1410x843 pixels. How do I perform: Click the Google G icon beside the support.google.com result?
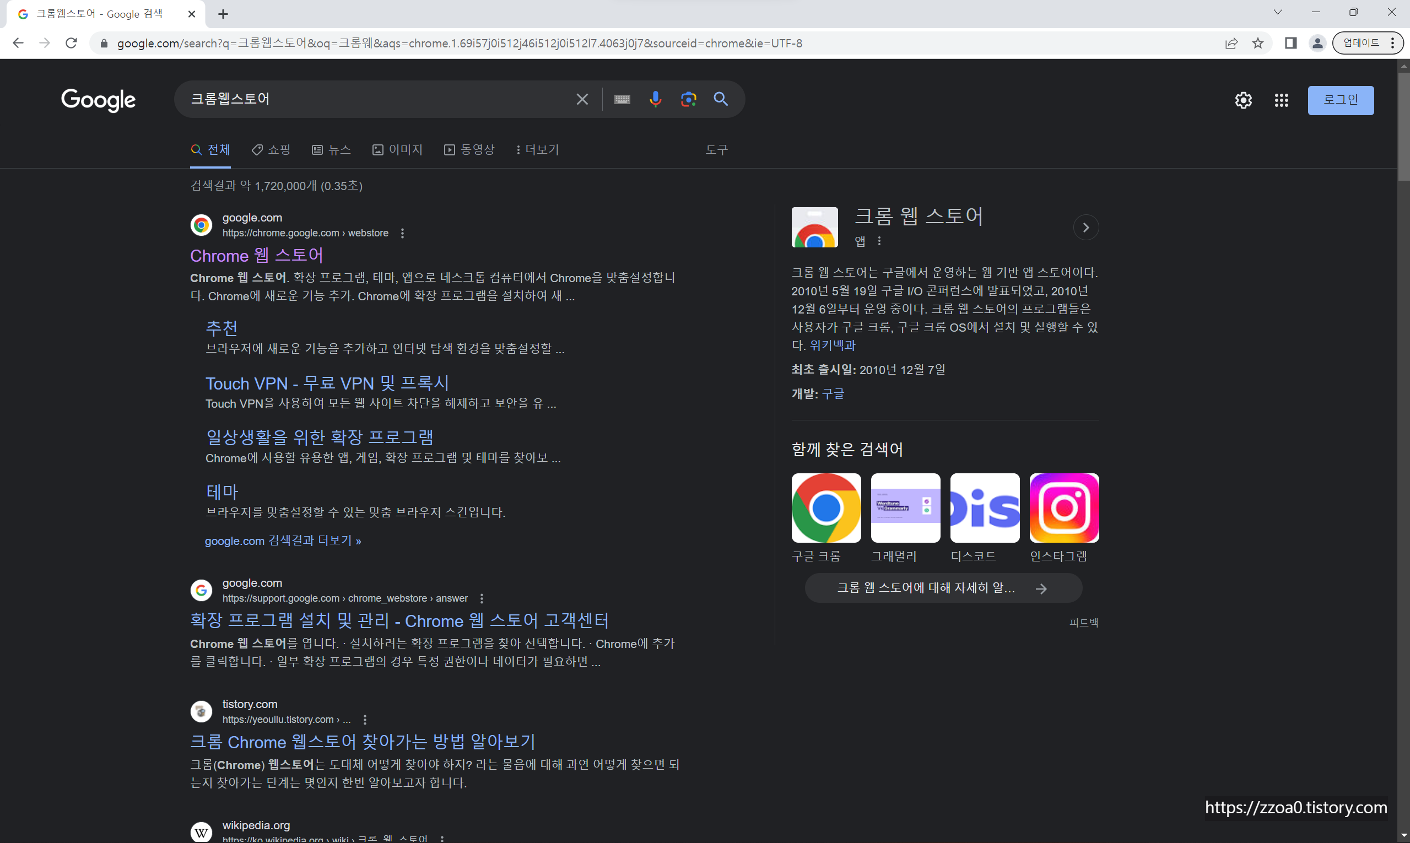pyautogui.click(x=201, y=591)
